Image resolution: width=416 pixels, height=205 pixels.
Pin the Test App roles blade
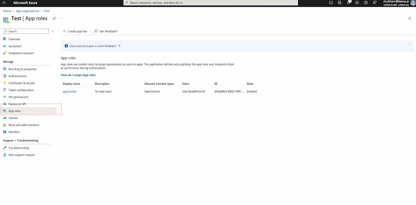(54, 18)
